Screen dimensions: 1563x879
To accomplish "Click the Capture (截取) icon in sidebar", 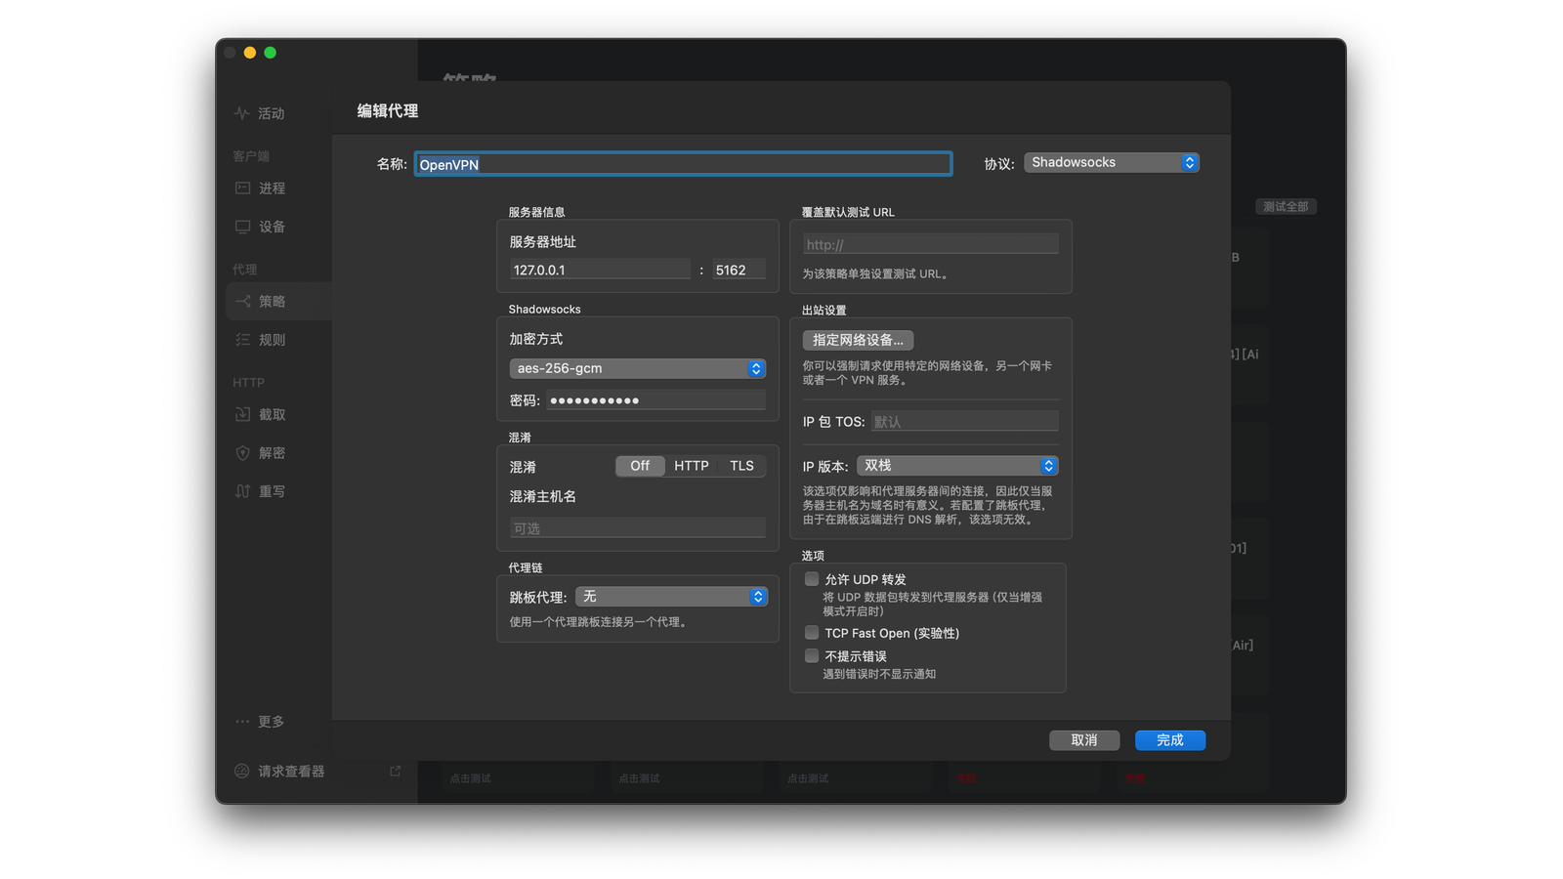I will [x=242, y=414].
